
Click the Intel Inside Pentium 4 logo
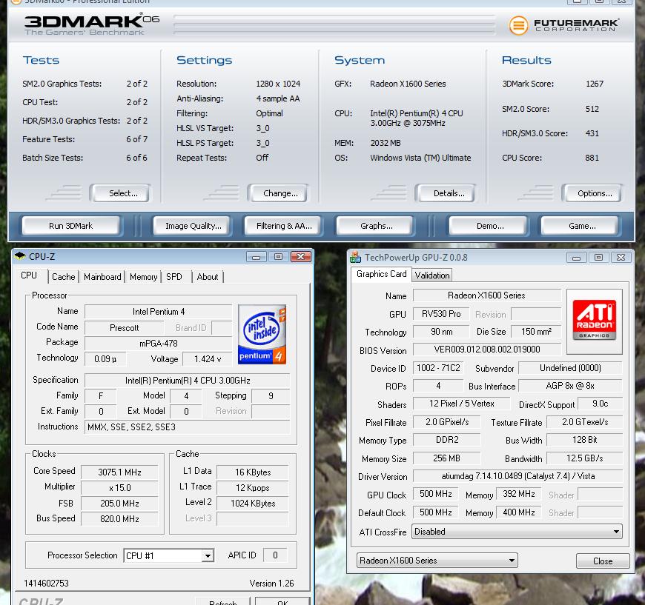(262, 334)
